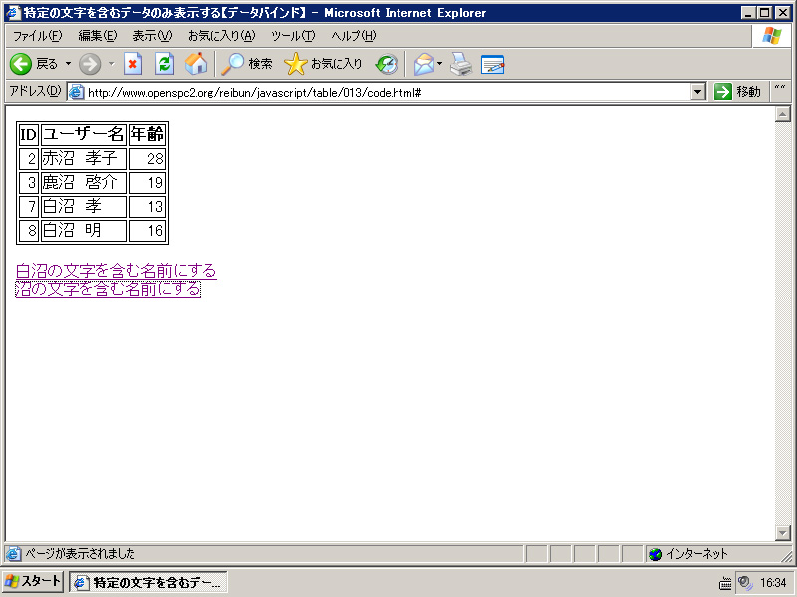Refresh the page with green arrows icon
Image resolution: width=797 pixels, height=597 pixels.
164,64
